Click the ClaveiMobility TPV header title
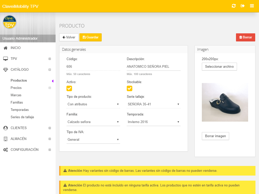259x194 pixels. pos(20,6)
